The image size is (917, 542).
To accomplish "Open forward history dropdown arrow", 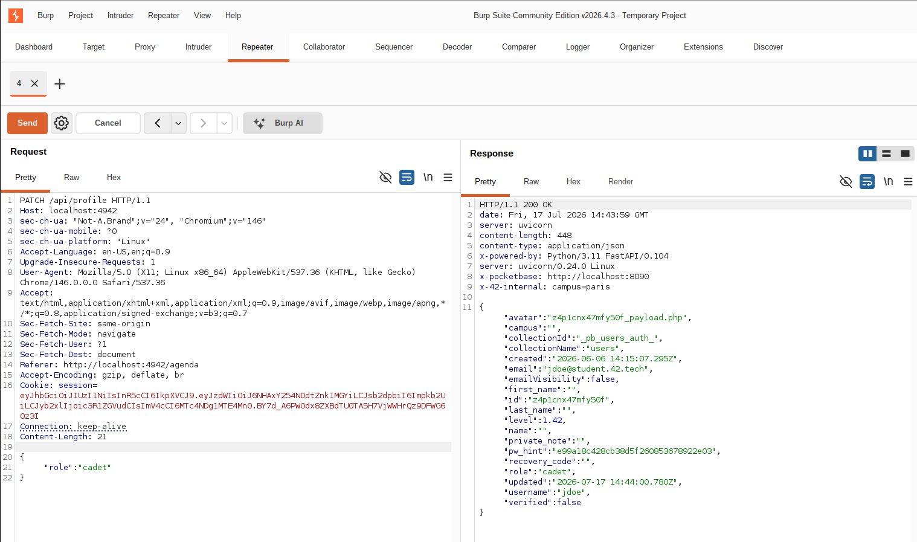I will click(x=224, y=123).
